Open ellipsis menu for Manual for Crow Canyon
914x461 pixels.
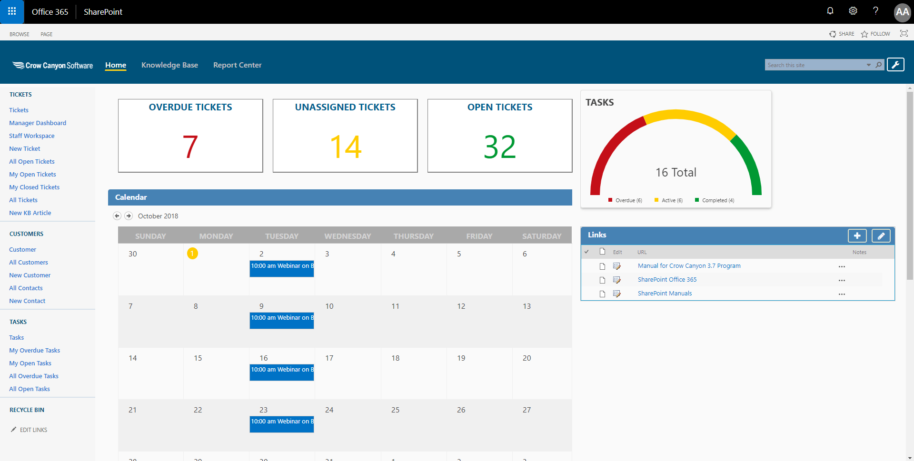pos(842,266)
